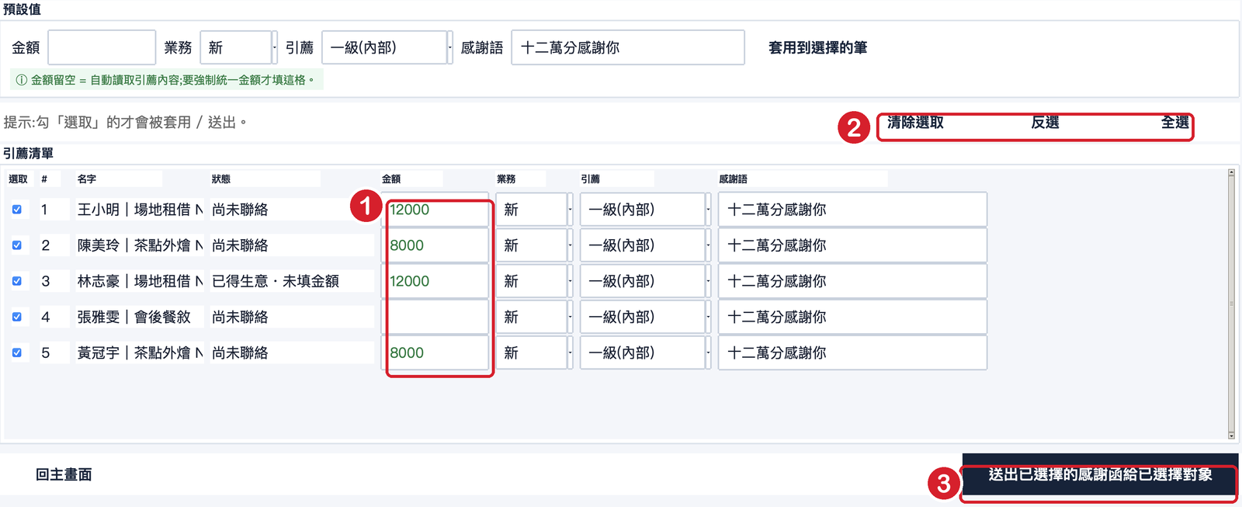Expand the 引薦 dropdown for 陳美玲
The height and width of the screenshot is (507, 1242).
pyautogui.click(x=645, y=245)
